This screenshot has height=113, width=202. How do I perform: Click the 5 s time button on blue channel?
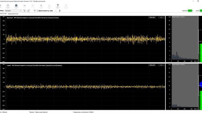161,65
